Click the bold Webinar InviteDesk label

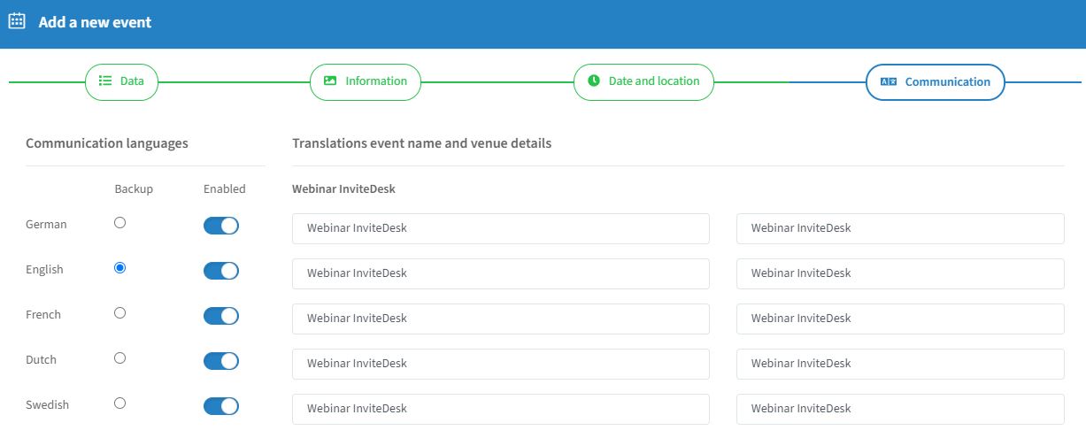click(344, 188)
